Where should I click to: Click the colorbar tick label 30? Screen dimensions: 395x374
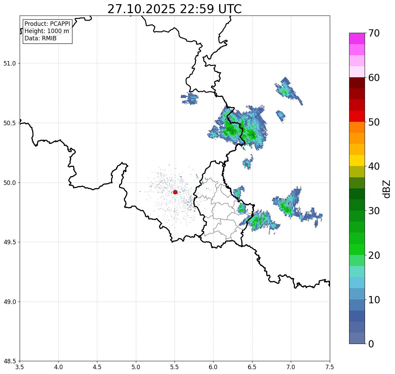(x=374, y=211)
